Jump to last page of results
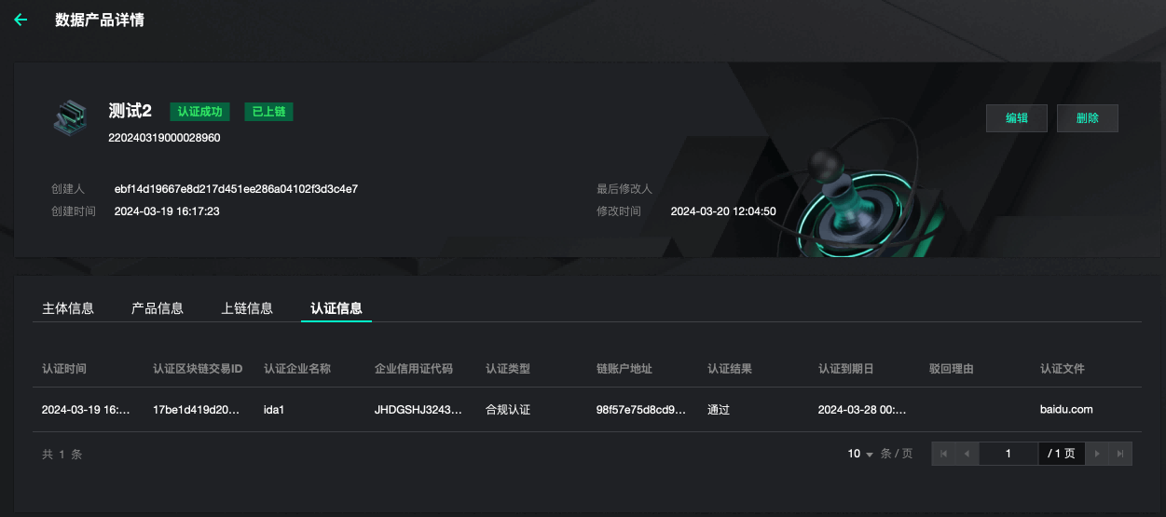1166x517 pixels. coord(1120,454)
